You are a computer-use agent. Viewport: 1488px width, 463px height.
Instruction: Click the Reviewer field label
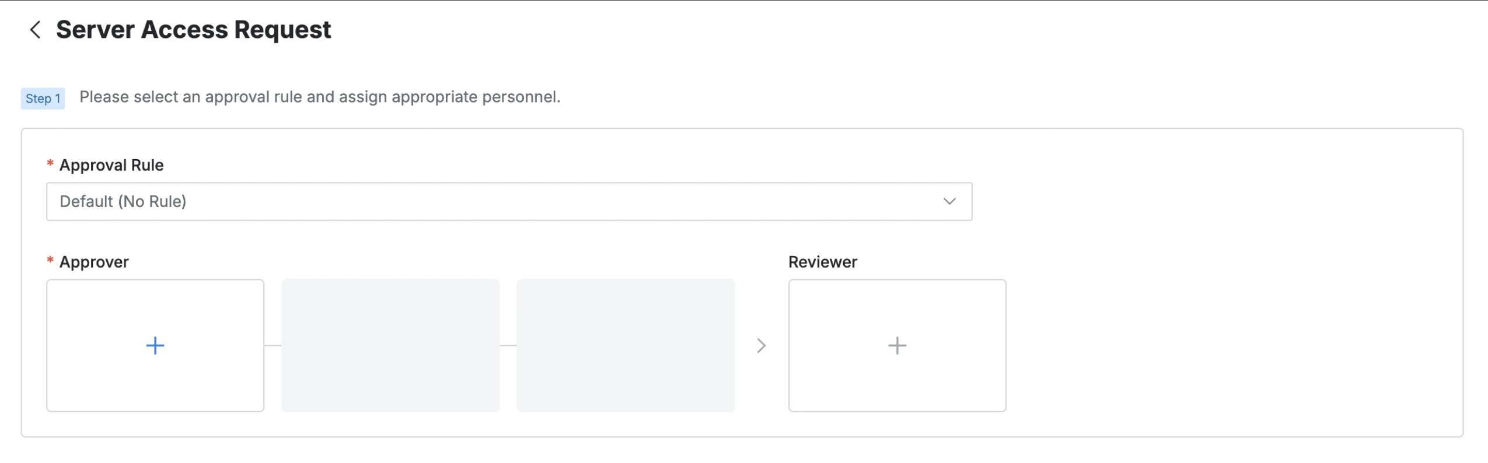822,262
